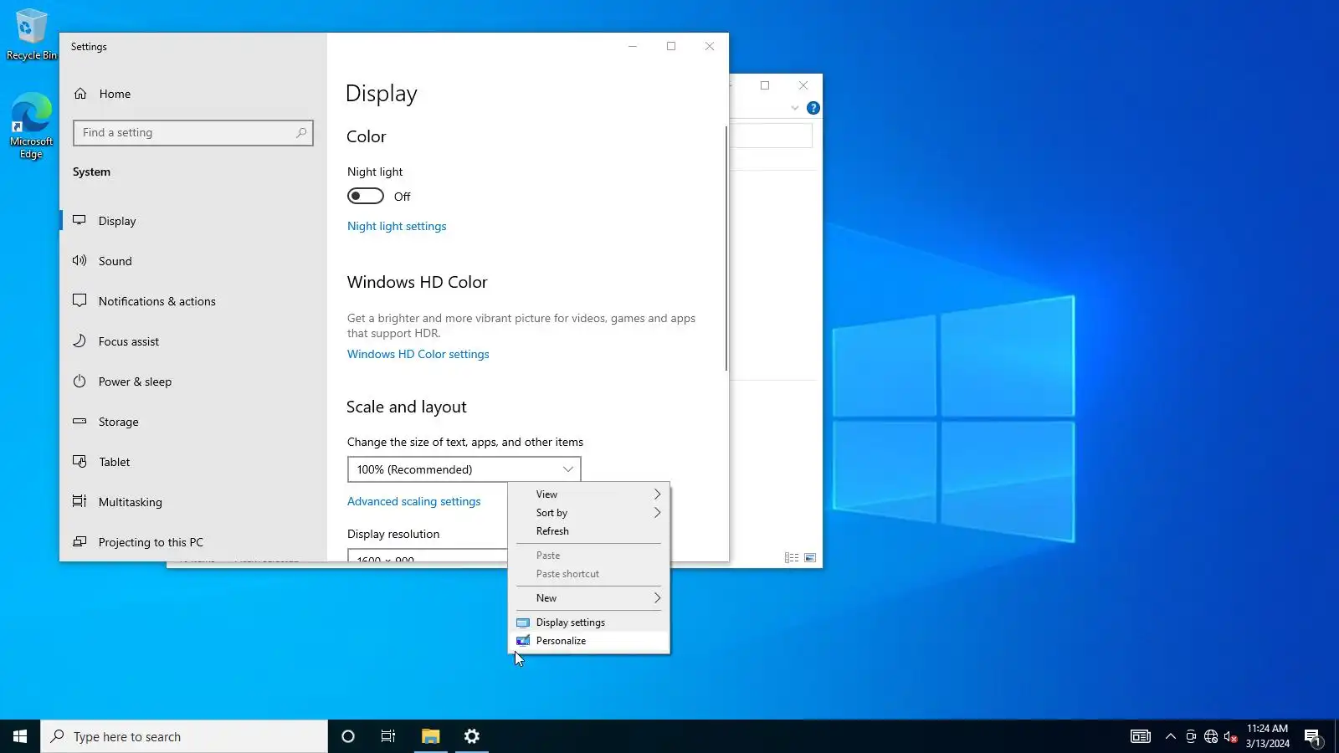This screenshot has height=753, width=1339.
Task: Click the Windows HD Color heading
Action: pos(417,282)
